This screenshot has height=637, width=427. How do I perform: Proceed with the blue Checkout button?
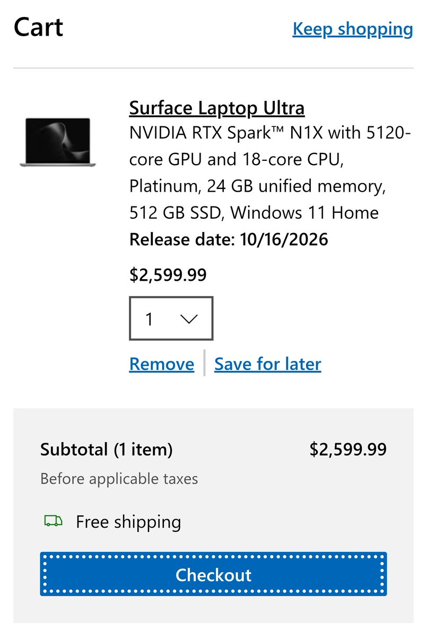pyautogui.click(x=213, y=574)
